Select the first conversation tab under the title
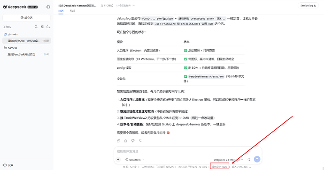The height and width of the screenshot is (170, 324). point(61,11)
